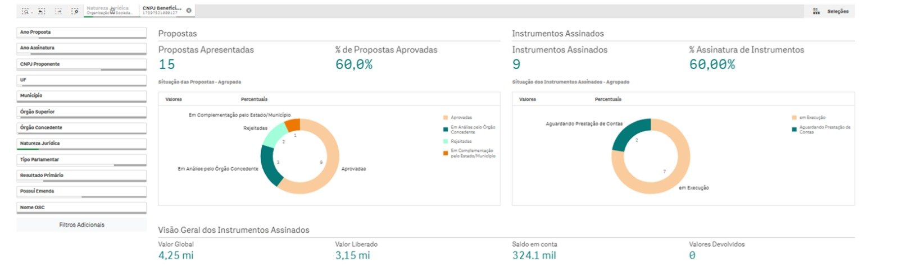
Task: Expand the UF filter box
Action: (81, 80)
